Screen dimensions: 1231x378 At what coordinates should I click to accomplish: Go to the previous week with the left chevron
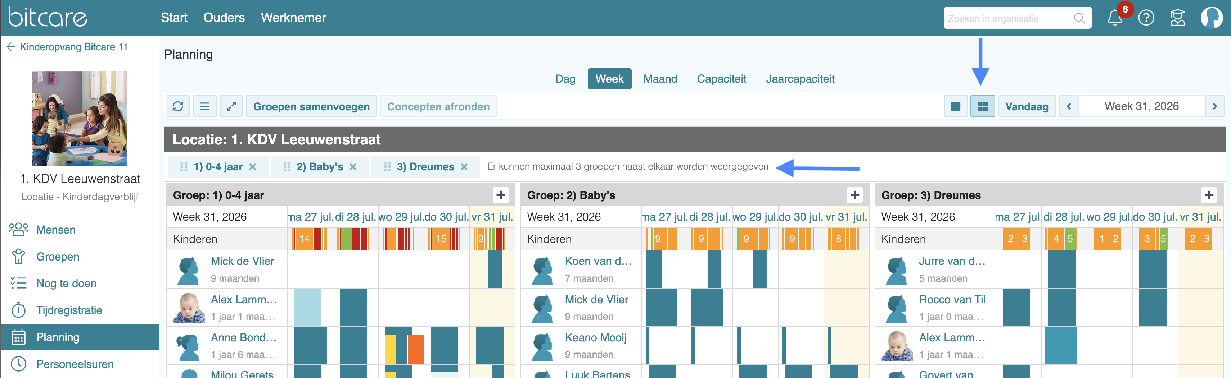tap(1069, 106)
